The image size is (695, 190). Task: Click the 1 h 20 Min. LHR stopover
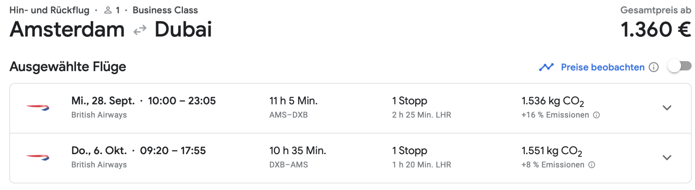tap(421, 165)
